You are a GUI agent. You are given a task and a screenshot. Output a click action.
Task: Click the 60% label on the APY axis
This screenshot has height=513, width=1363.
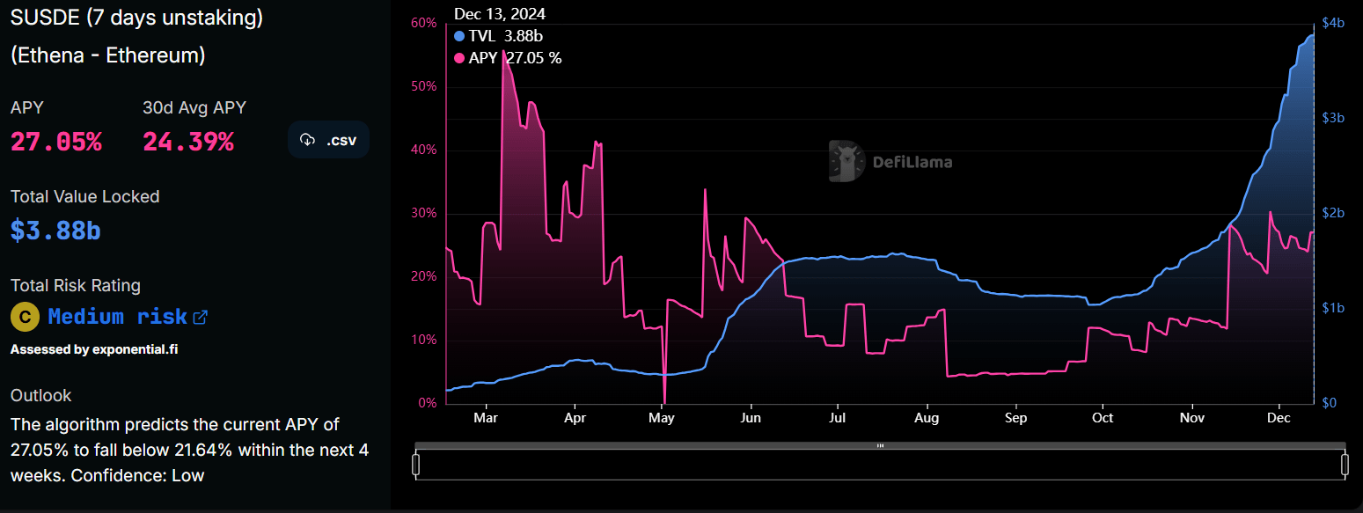tap(424, 23)
